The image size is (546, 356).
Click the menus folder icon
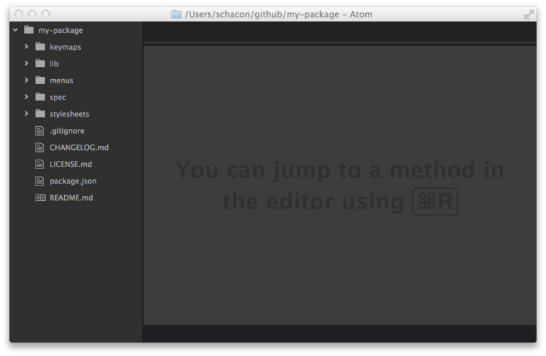pos(40,80)
